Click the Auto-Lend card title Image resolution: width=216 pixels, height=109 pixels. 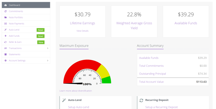pyautogui.click(x=75, y=100)
